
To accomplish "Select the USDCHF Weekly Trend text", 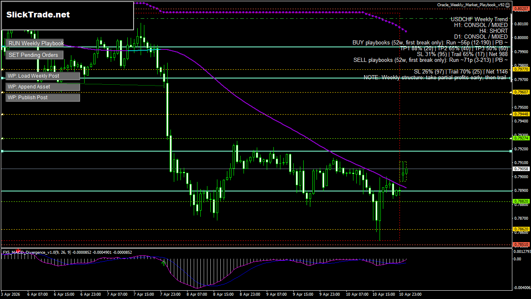I will pos(479,19).
